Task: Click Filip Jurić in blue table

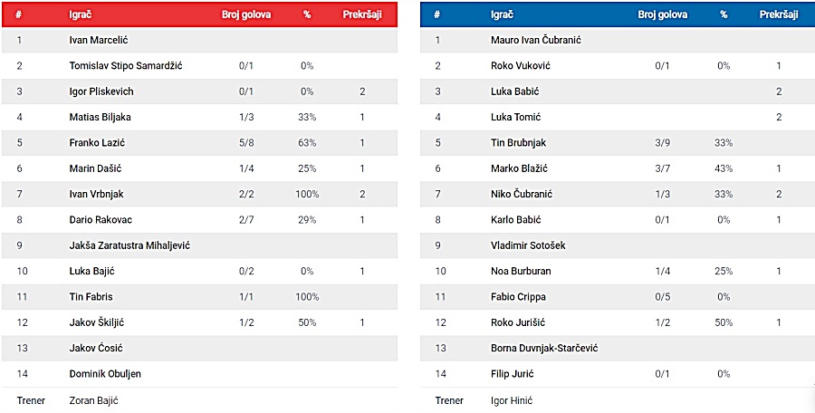Action: (512, 373)
